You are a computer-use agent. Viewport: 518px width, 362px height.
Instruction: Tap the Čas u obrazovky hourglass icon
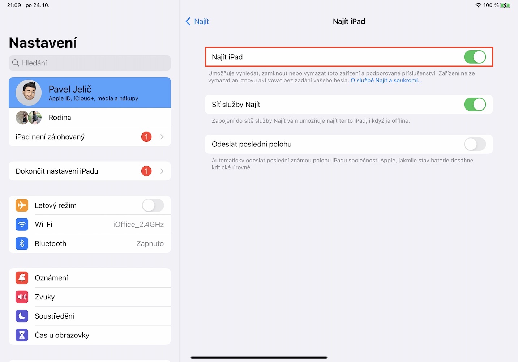22,335
